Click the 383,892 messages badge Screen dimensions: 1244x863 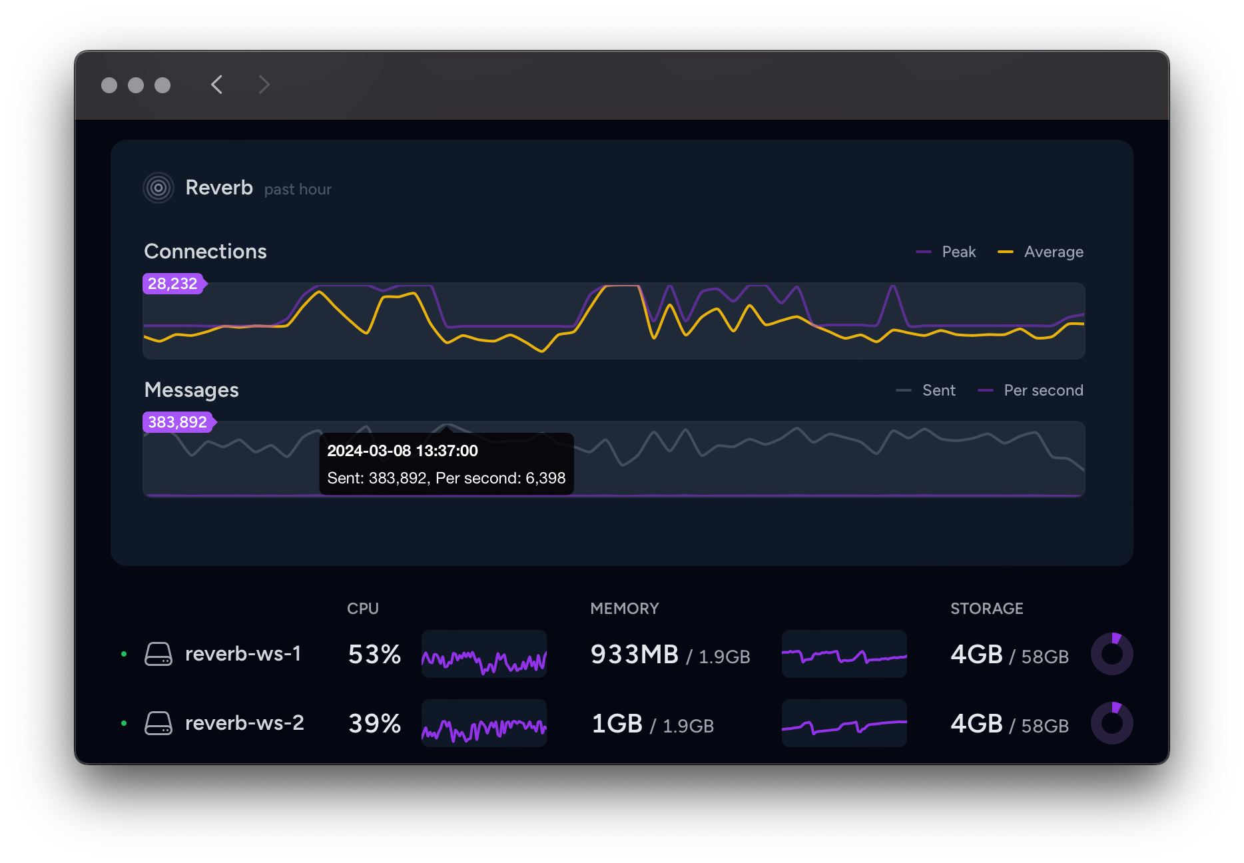point(176,422)
